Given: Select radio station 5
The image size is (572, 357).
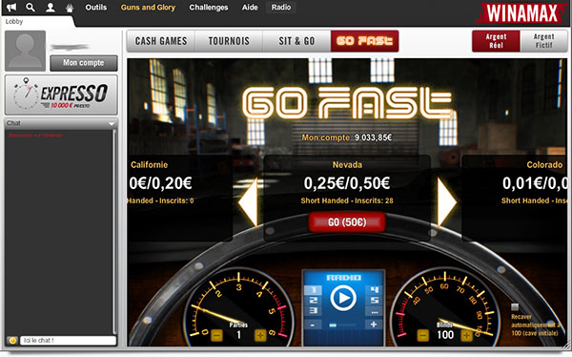Looking at the screenshot, I should click(374, 301).
